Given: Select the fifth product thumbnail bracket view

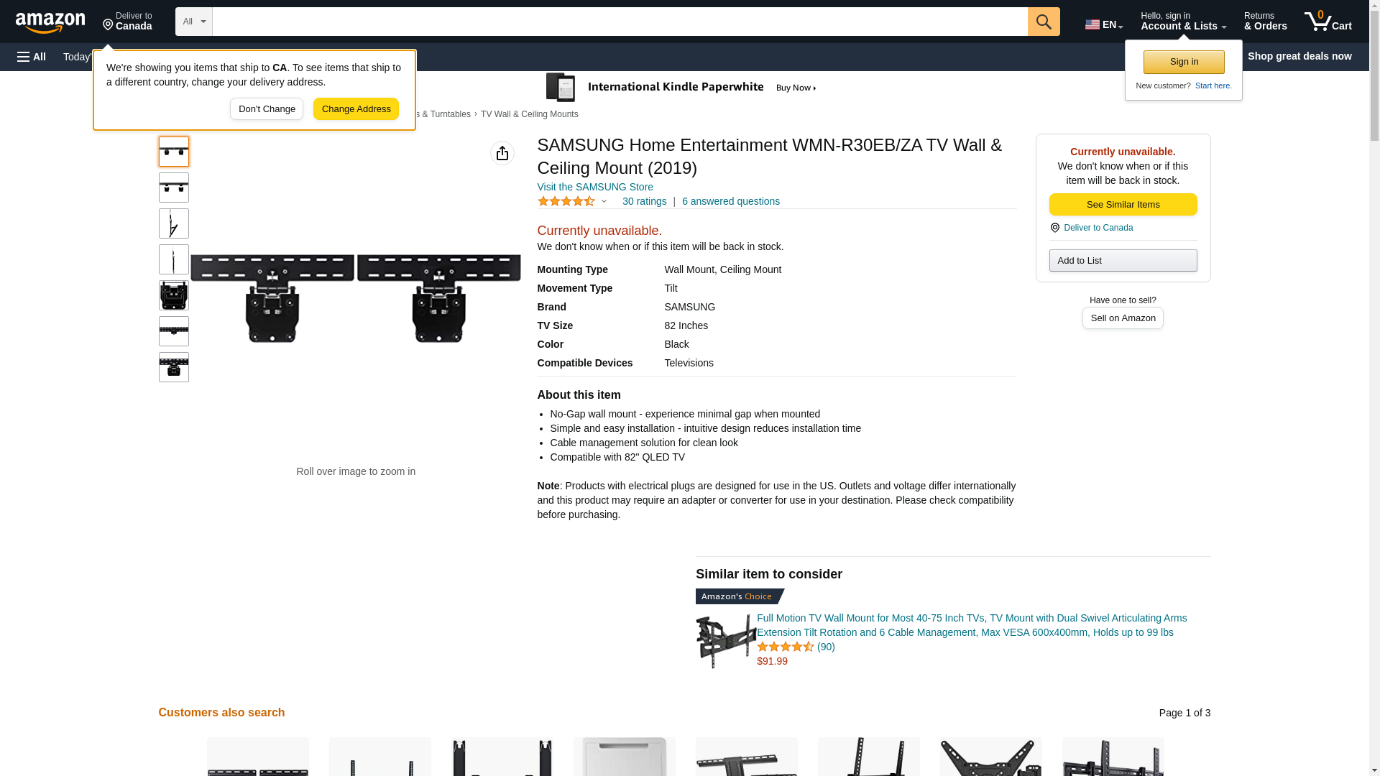Looking at the screenshot, I should [x=174, y=295].
